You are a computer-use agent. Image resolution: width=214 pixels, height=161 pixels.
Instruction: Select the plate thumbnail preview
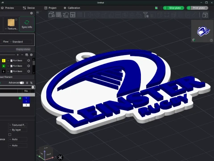click(202, 31)
